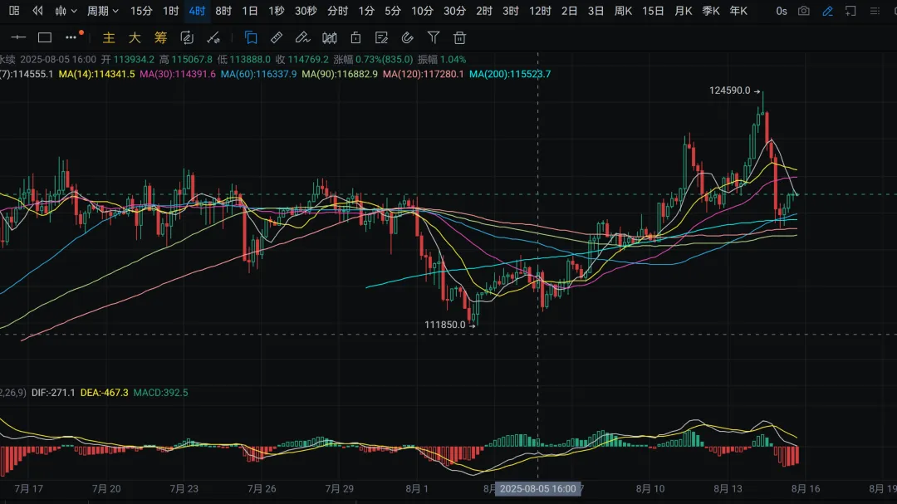Click the DIF value in MACD panel
The width and height of the screenshot is (897, 504).
click(53, 393)
